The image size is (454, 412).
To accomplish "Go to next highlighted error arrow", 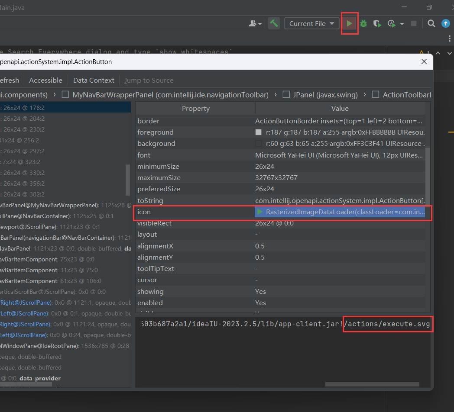I will point(449,53).
